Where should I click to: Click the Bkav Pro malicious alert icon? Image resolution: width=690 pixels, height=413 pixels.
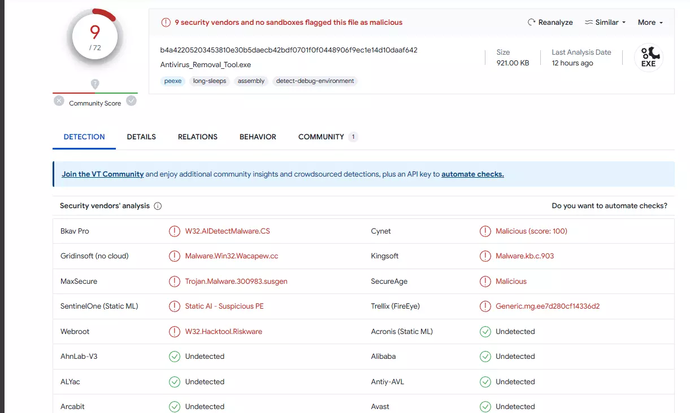pyautogui.click(x=175, y=231)
